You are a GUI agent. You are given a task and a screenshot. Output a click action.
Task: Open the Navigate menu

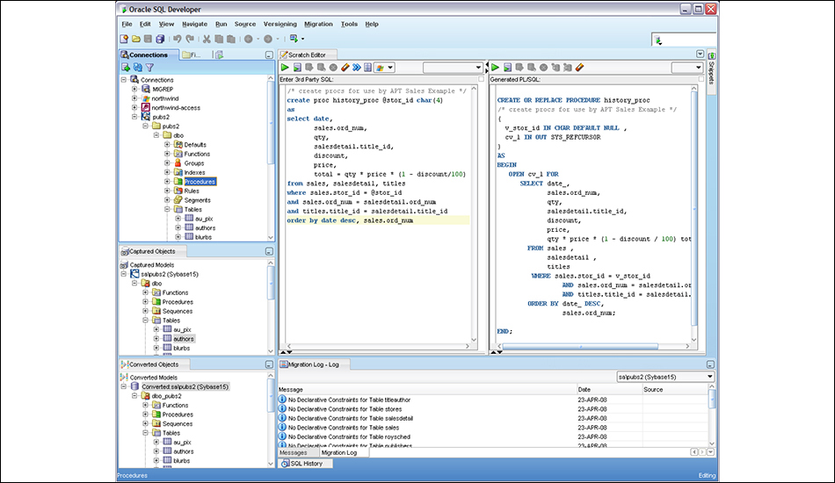(194, 24)
